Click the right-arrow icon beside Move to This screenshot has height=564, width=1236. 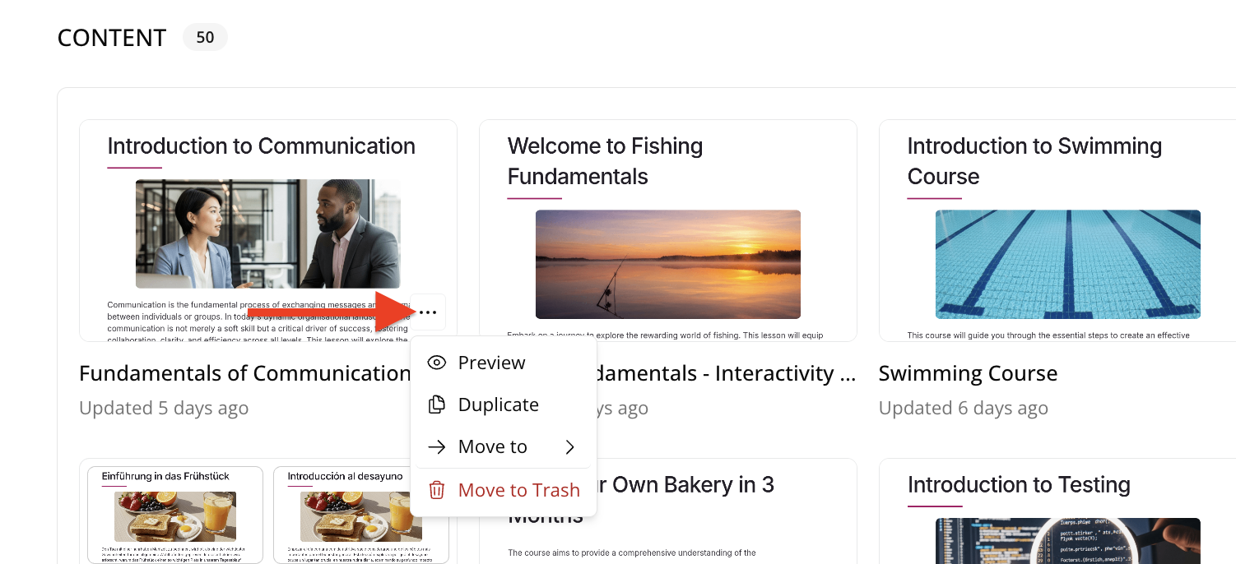437,447
